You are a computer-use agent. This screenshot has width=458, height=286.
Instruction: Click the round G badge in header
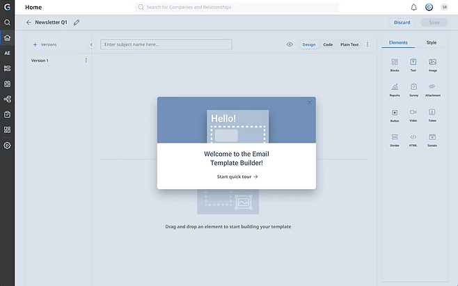[429, 7]
